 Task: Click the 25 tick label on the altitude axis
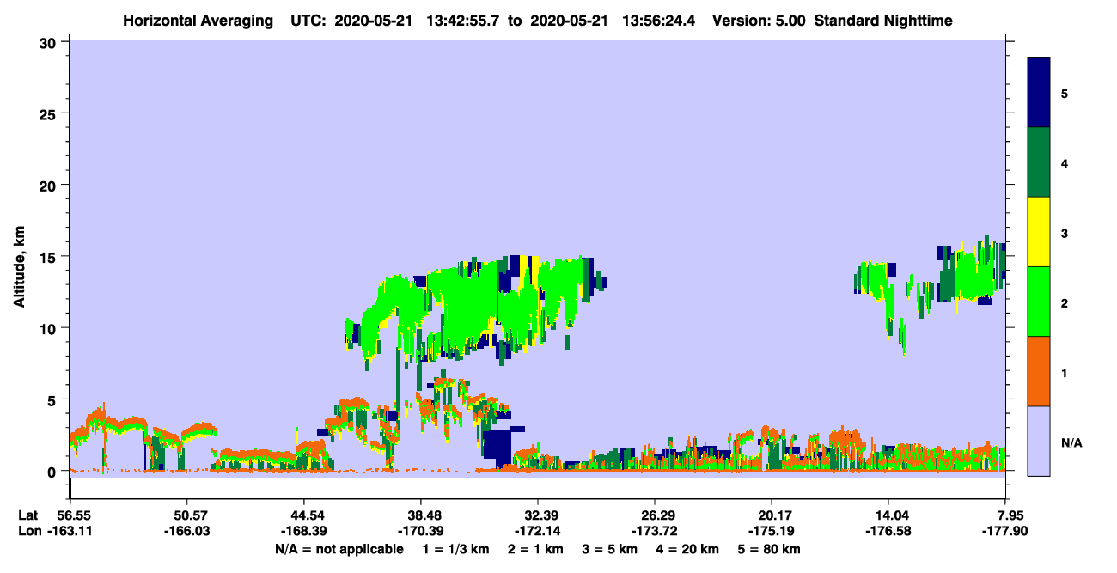click(50, 113)
